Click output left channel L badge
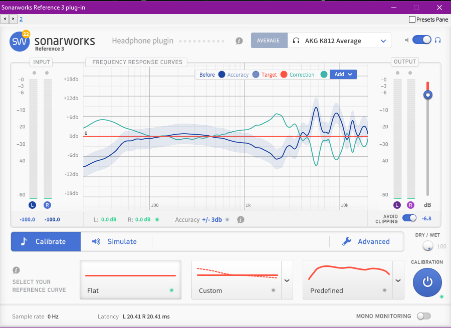 click(x=397, y=205)
